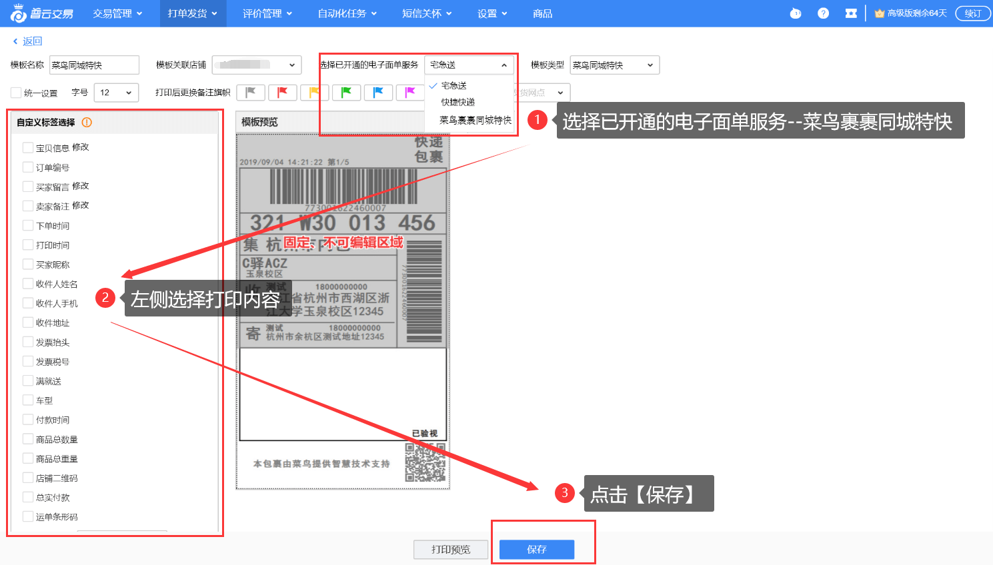Check the 商品总数量 label option
This screenshot has width=993, height=565.
click(x=28, y=438)
